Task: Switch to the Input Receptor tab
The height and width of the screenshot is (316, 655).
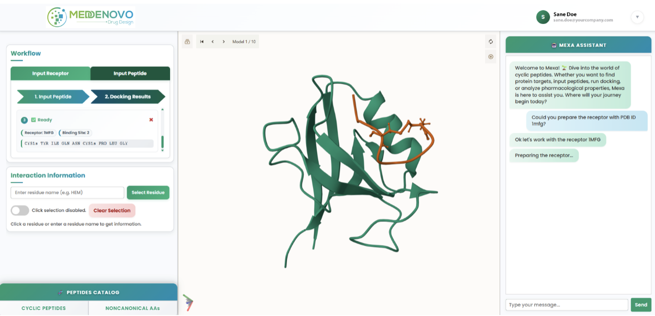Action: [x=50, y=73]
